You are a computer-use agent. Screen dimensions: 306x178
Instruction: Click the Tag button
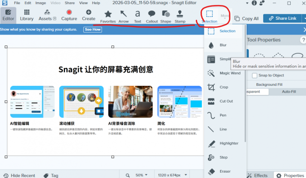[x=51, y=175]
